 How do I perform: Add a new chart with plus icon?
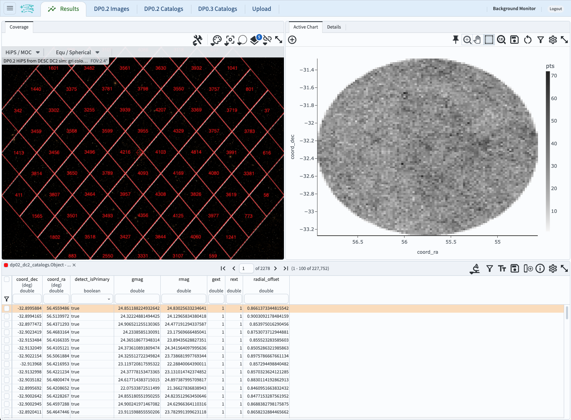point(292,40)
